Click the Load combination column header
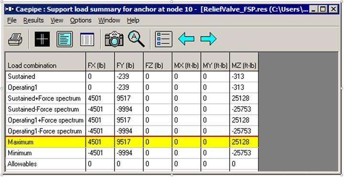 (x=45, y=62)
